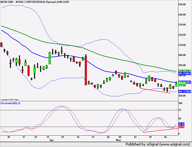This screenshot has height=147, width=192.
Task: Click the 240.00 price axis label
Action: point(182,15)
